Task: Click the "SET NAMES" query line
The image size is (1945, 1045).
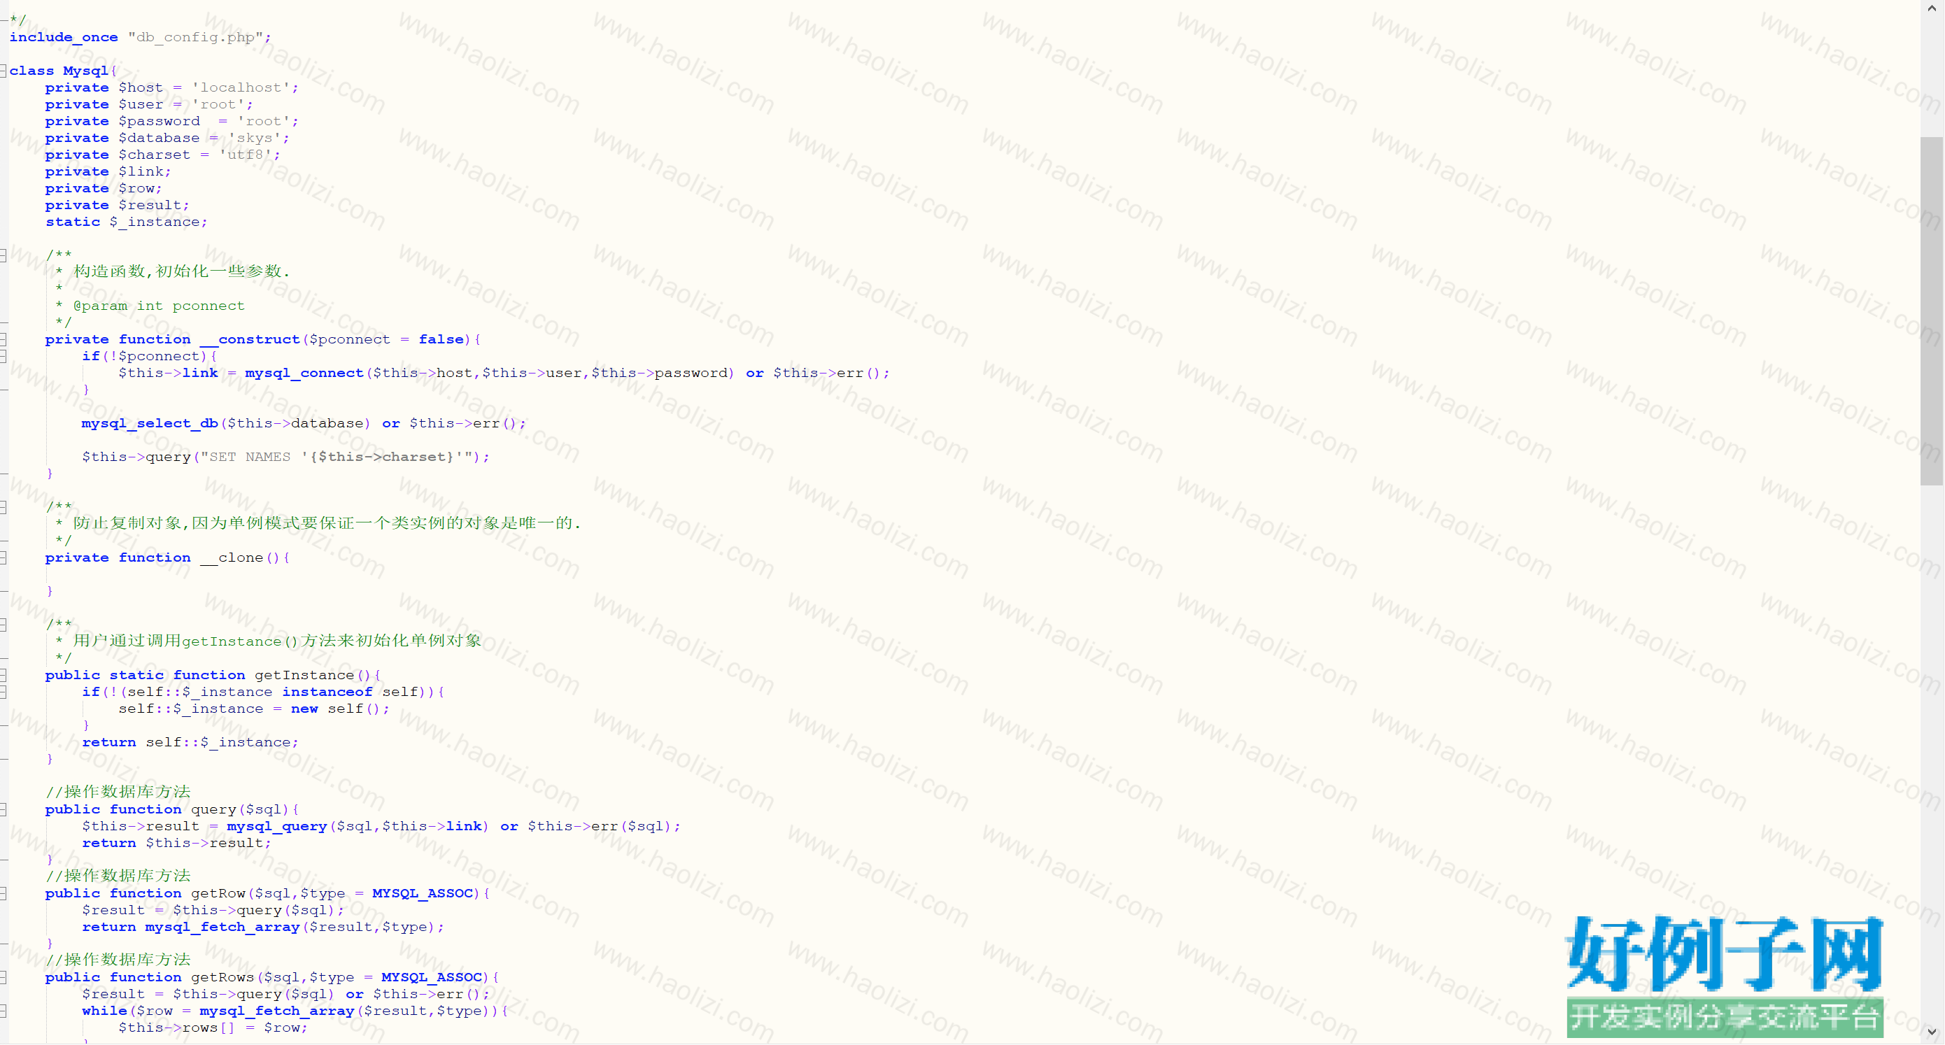Action: point(285,457)
